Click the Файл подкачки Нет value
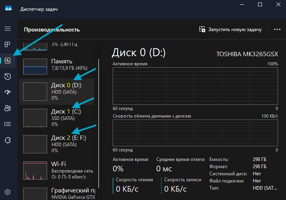Viewport: 286px width, 200px height. pos(256,181)
